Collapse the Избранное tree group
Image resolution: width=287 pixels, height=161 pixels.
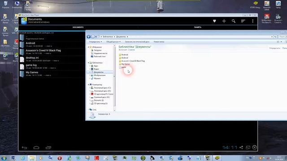tap(88, 47)
